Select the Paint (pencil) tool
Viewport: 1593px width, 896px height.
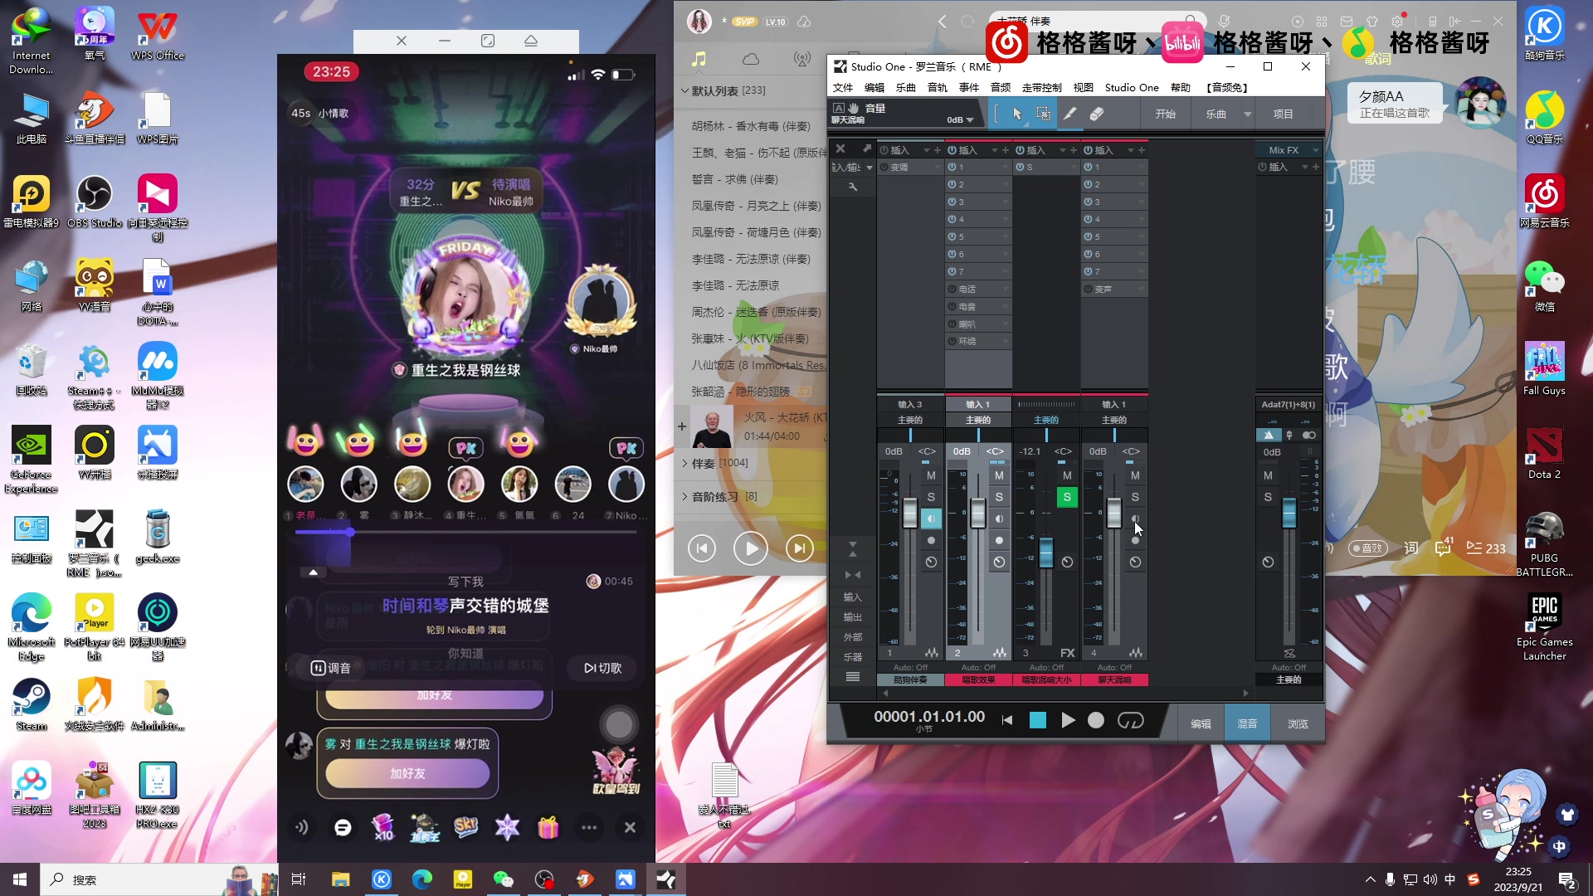pos(1070,114)
